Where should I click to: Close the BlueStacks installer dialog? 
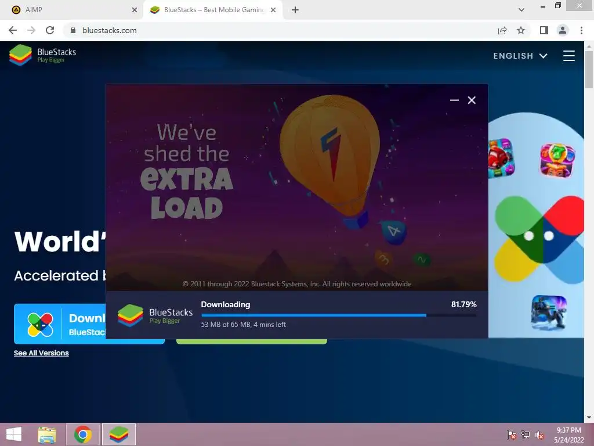pyautogui.click(x=472, y=100)
